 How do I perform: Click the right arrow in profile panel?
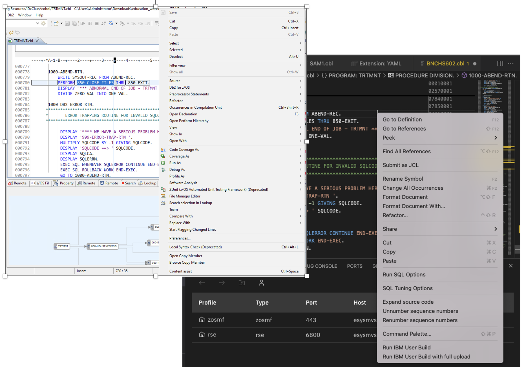(x=222, y=283)
